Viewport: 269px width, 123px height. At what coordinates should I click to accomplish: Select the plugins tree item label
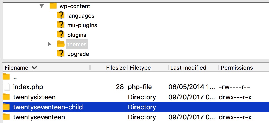point(77,35)
